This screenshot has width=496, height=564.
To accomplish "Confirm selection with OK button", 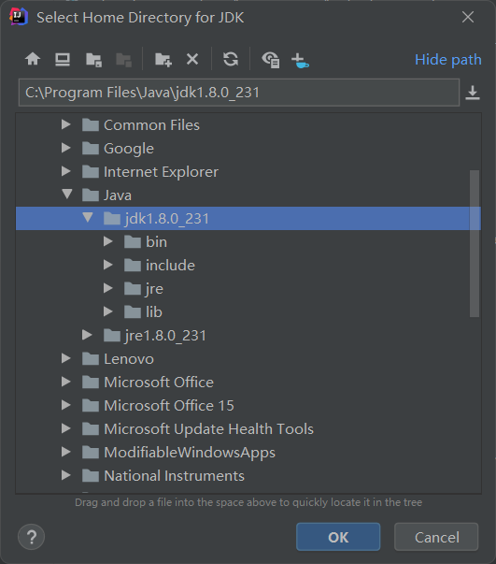I will pyautogui.click(x=338, y=537).
